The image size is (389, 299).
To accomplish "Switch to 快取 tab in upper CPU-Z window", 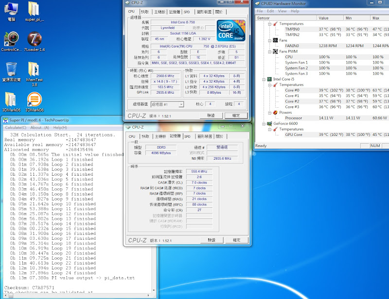I will point(145,12).
